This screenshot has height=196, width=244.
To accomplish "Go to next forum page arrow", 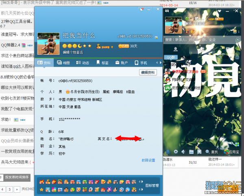I will (17, 189).
